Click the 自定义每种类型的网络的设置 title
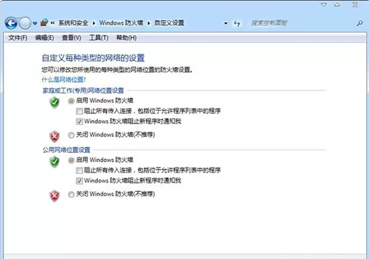This screenshot has height=259, width=369. (x=93, y=58)
